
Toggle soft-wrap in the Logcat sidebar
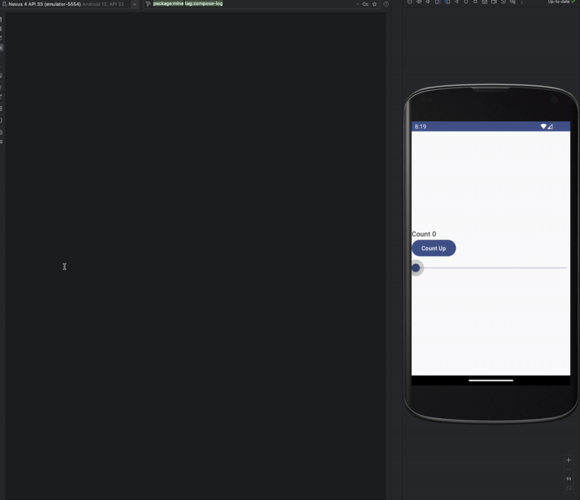[1, 76]
